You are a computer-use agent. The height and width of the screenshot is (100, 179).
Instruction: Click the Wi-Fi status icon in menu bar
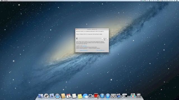pos(158,1)
